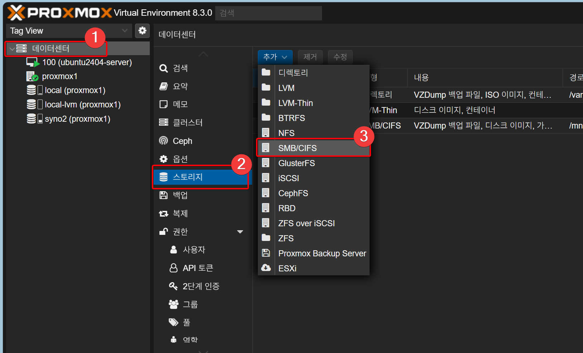Click the key icon beside 2단계 인증
Viewport: 583px width, 353px height.
[x=174, y=286]
